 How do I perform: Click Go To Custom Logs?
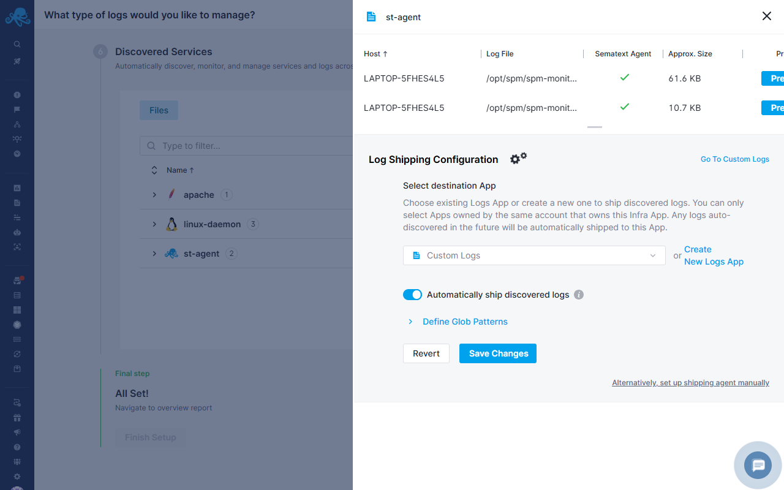point(734,159)
